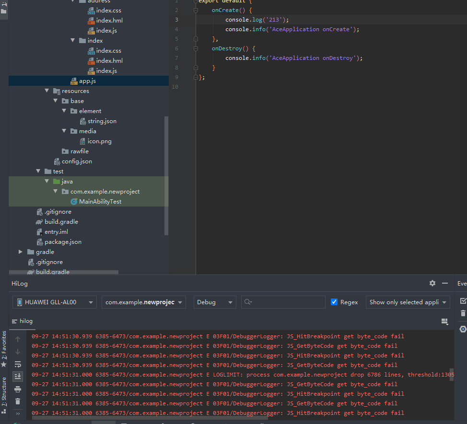Viewport: 467px width, 424px height.
Task: Open the com.example.newproject process dropdown
Action: coord(143,302)
